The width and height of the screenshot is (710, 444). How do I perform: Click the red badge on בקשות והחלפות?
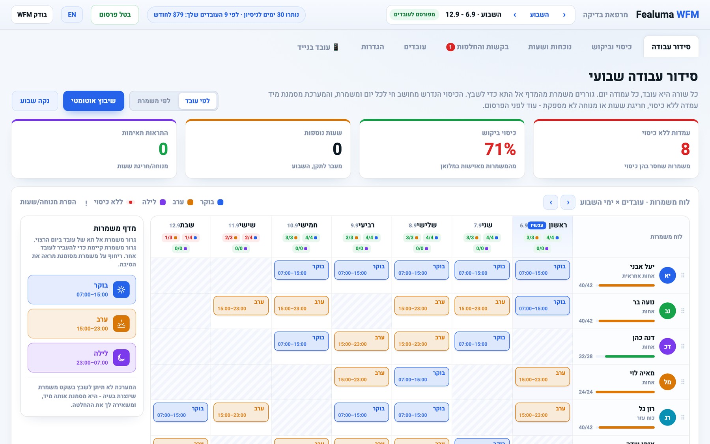point(450,47)
